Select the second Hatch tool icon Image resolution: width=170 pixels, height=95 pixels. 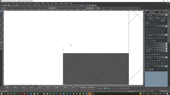(x=150, y=69)
